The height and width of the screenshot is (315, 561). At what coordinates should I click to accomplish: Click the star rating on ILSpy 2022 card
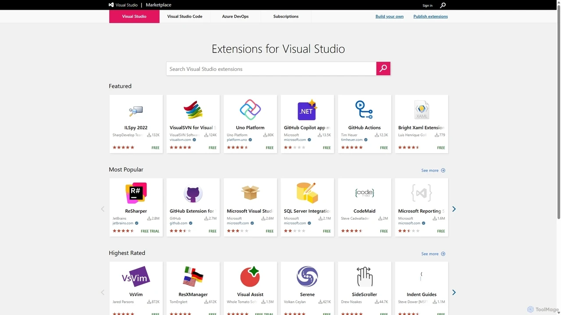tap(124, 147)
